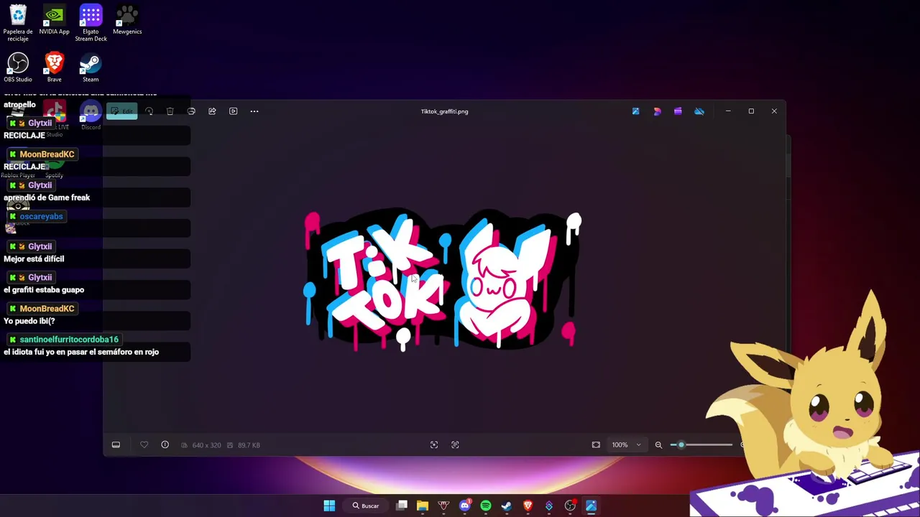The height and width of the screenshot is (517, 920).
Task: Open Brave browser from the taskbar
Action: [x=528, y=506]
